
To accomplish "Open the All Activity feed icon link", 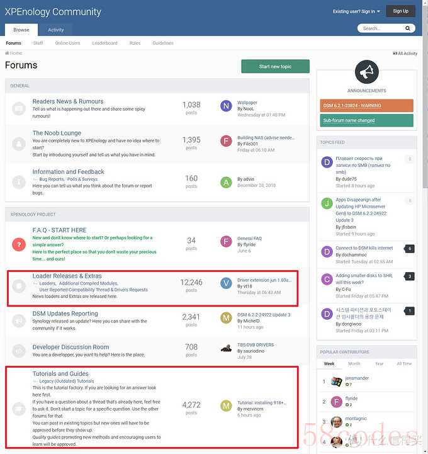I will click(x=395, y=54).
